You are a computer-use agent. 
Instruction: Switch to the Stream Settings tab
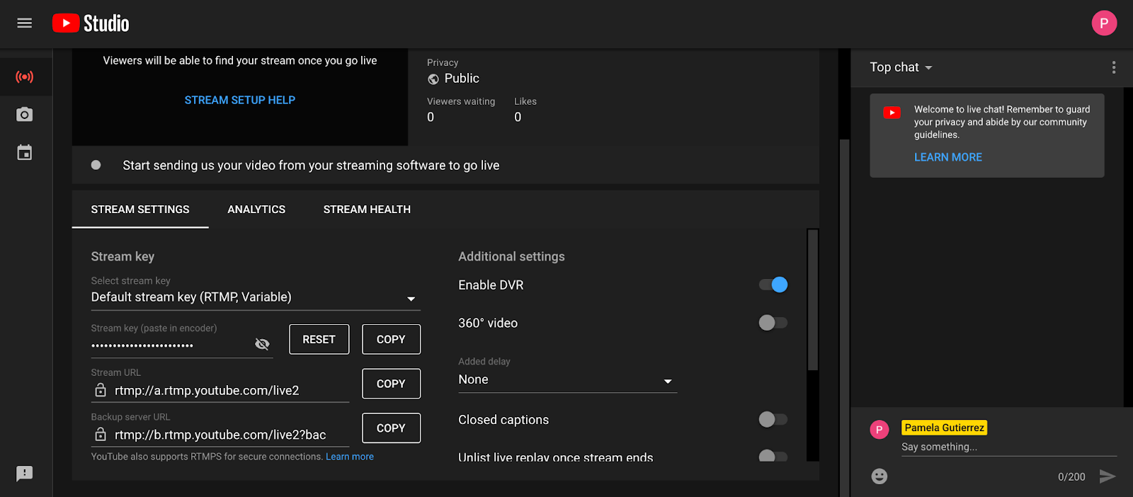coord(140,210)
